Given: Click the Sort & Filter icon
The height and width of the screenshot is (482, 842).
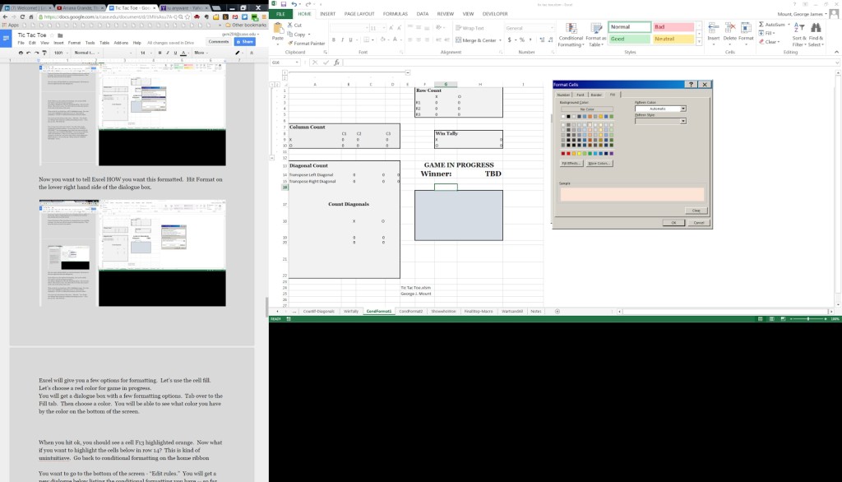Looking at the screenshot, I should coord(798,30).
